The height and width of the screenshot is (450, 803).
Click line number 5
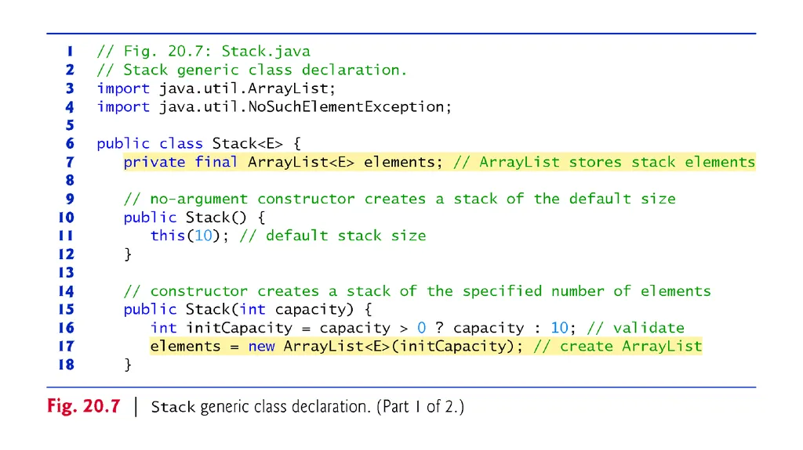tap(70, 125)
